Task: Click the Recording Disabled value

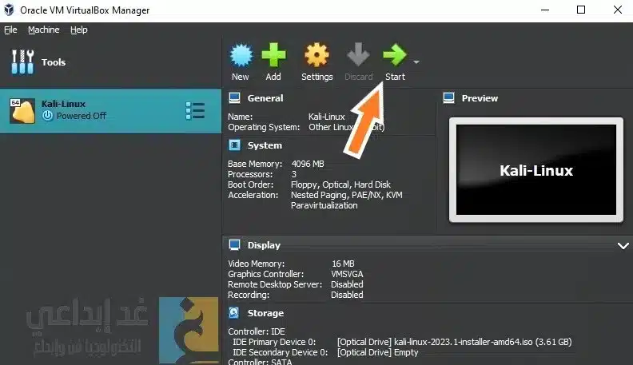Action: (x=347, y=295)
